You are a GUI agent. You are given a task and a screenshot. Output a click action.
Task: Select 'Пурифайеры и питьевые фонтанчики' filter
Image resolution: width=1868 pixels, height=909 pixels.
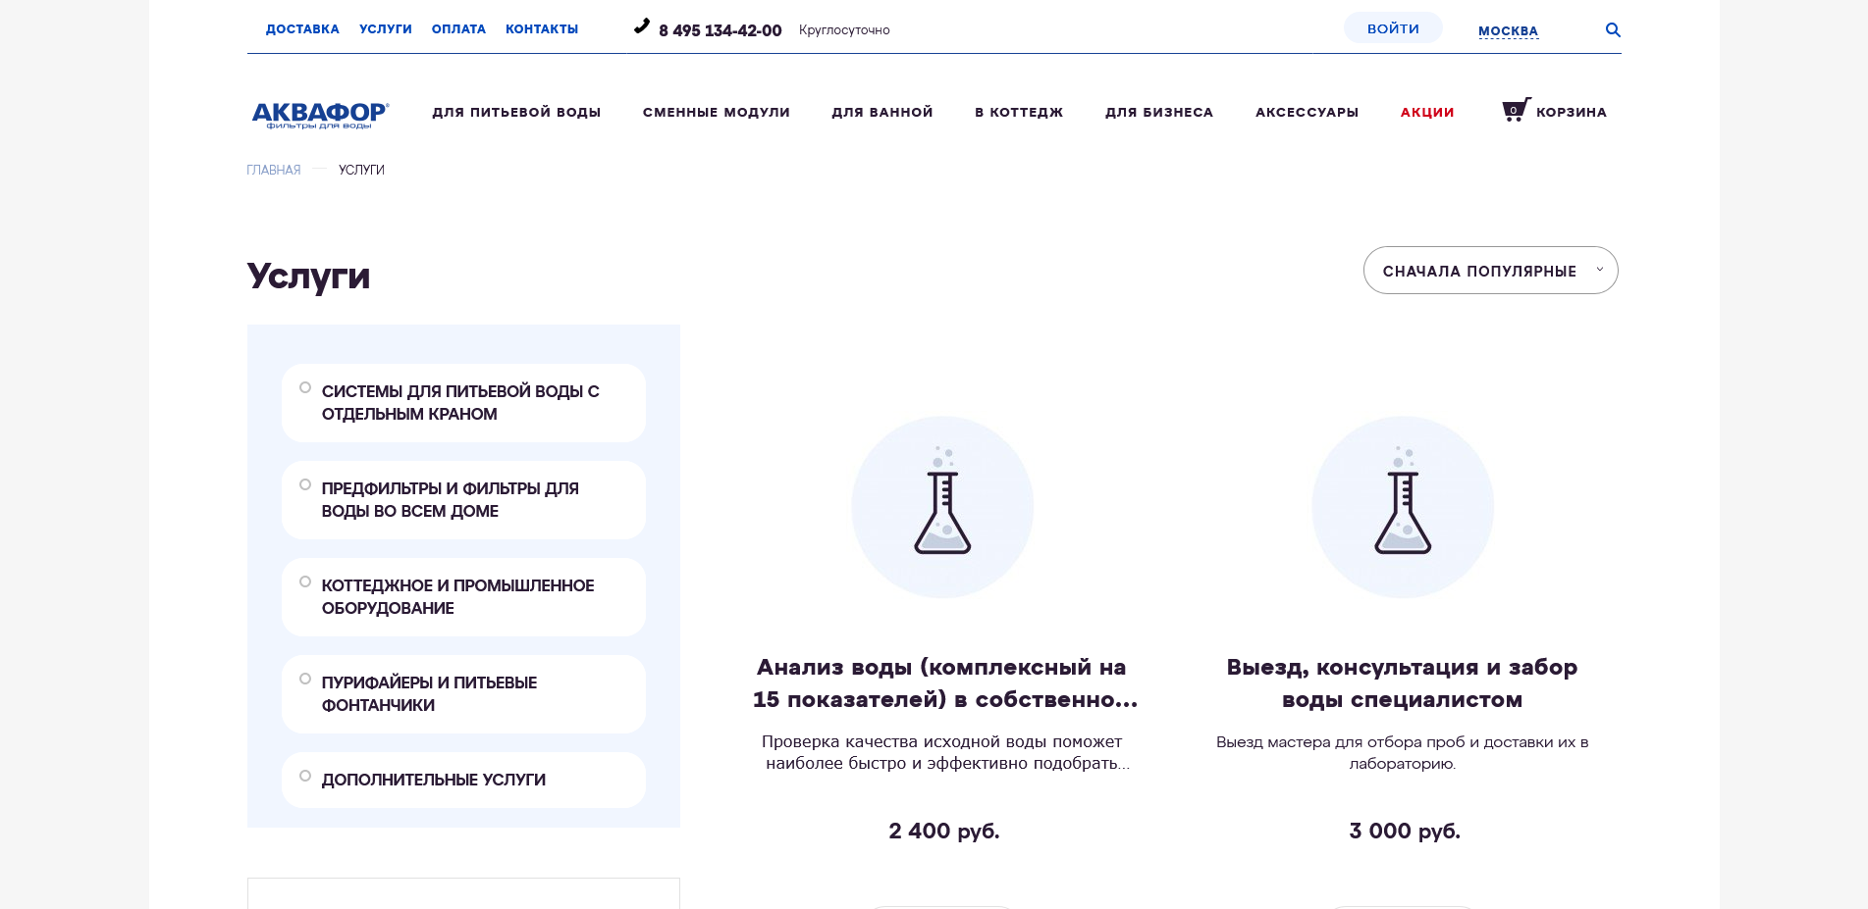(305, 680)
